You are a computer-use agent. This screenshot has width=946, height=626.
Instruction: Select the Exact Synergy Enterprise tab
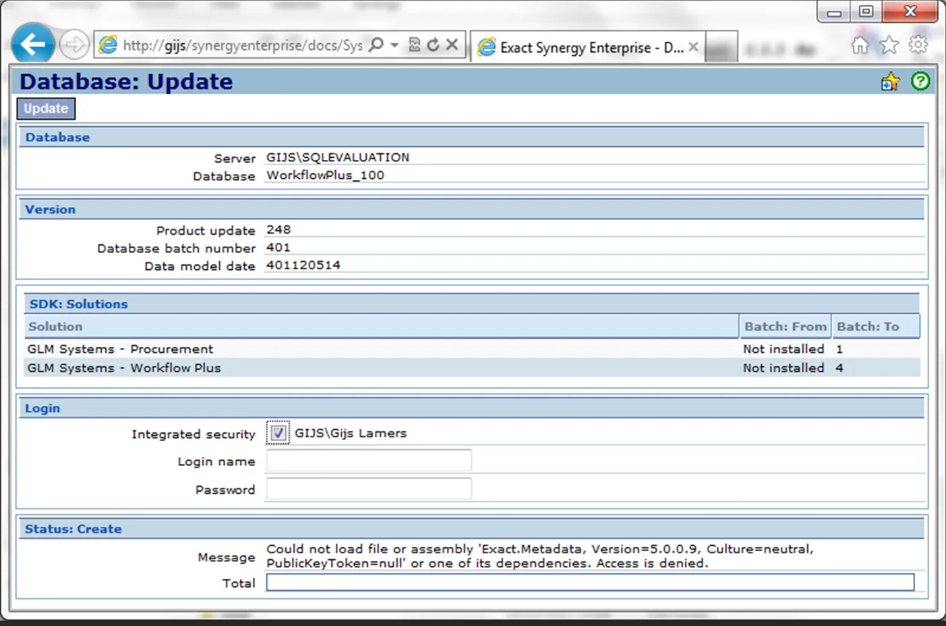(x=580, y=47)
